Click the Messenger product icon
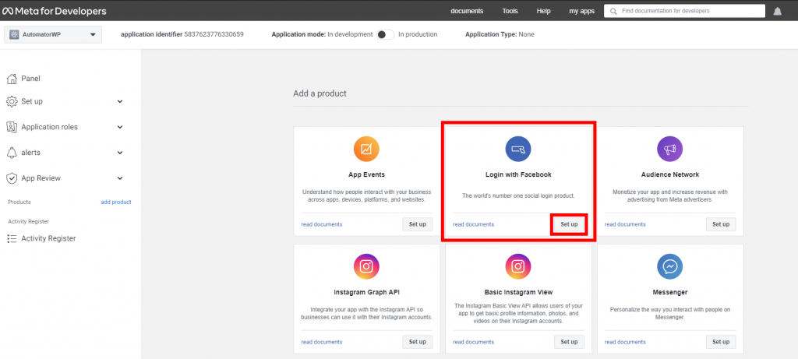Image resolution: width=798 pixels, height=359 pixels. [669, 266]
